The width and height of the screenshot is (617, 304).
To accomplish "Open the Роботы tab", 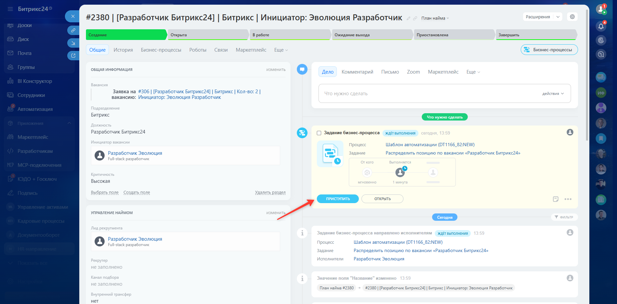I will 198,50.
